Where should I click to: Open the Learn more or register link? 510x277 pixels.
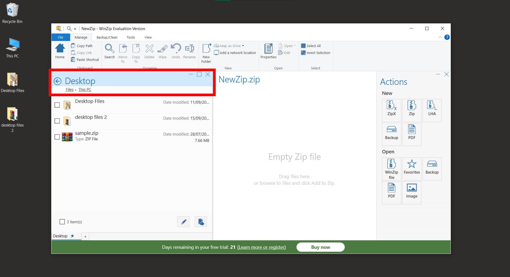pyautogui.click(x=261, y=247)
